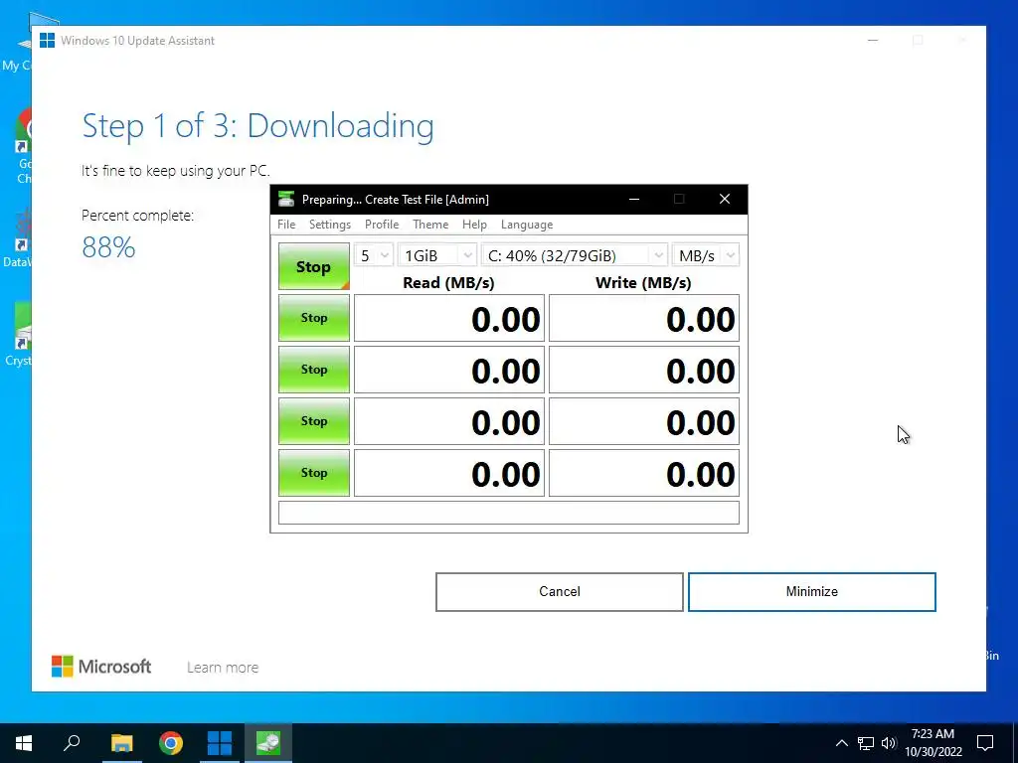Click the 88% percent complete value
Screen dimensions: 1018x763
click(108, 247)
